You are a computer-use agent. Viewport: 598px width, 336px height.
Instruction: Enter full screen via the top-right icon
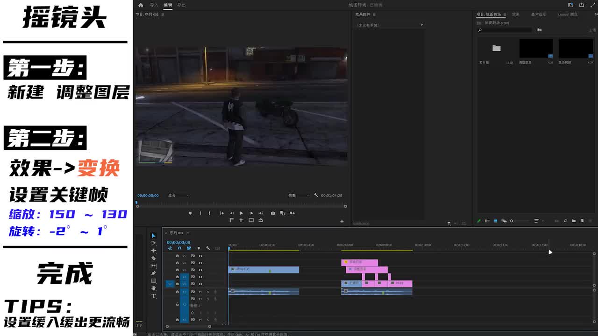[592, 5]
